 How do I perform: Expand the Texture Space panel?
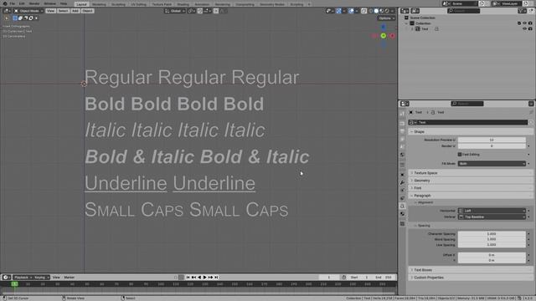(471, 173)
